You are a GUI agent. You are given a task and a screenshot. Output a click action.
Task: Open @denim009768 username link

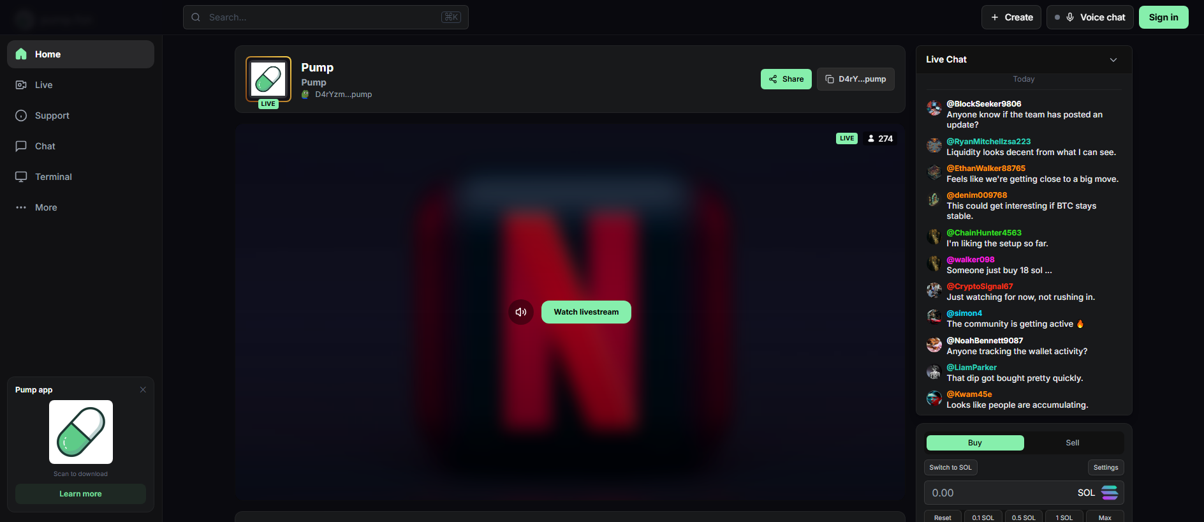point(977,195)
